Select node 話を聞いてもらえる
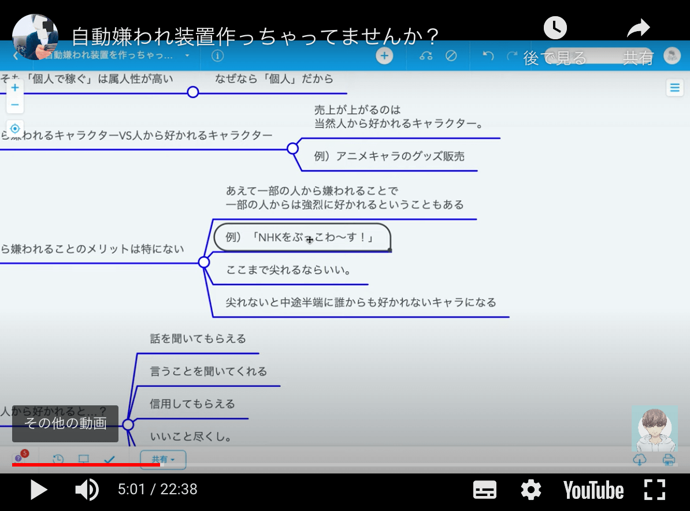Image resolution: width=690 pixels, height=511 pixels. pyautogui.click(x=198, y=338)
